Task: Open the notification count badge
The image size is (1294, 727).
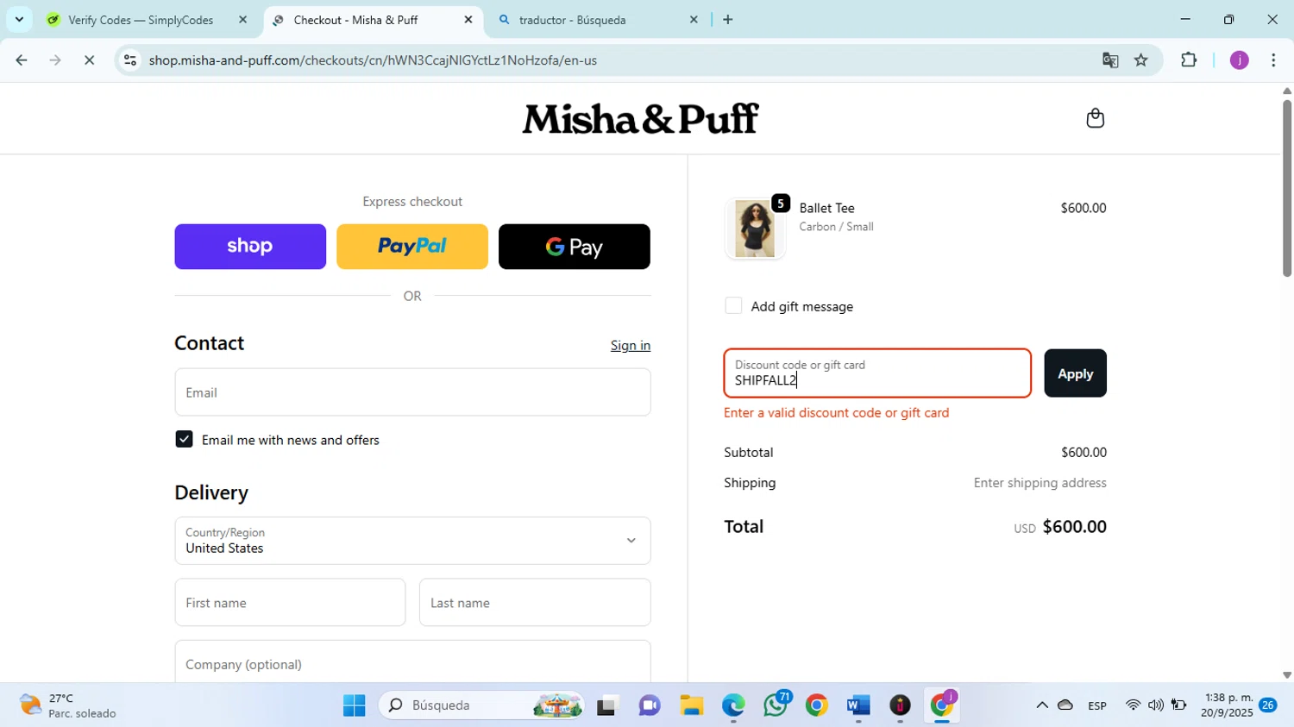Action: click(1268, 705)
